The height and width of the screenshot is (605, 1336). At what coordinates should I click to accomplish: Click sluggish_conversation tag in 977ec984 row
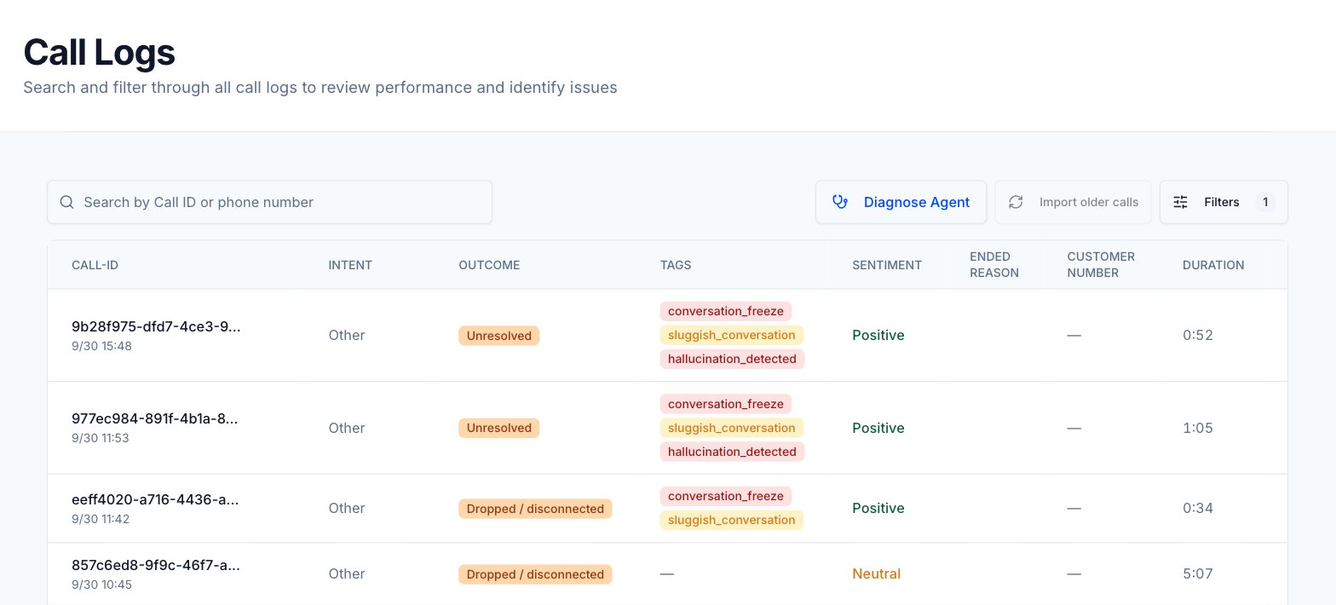click(732, 428)
